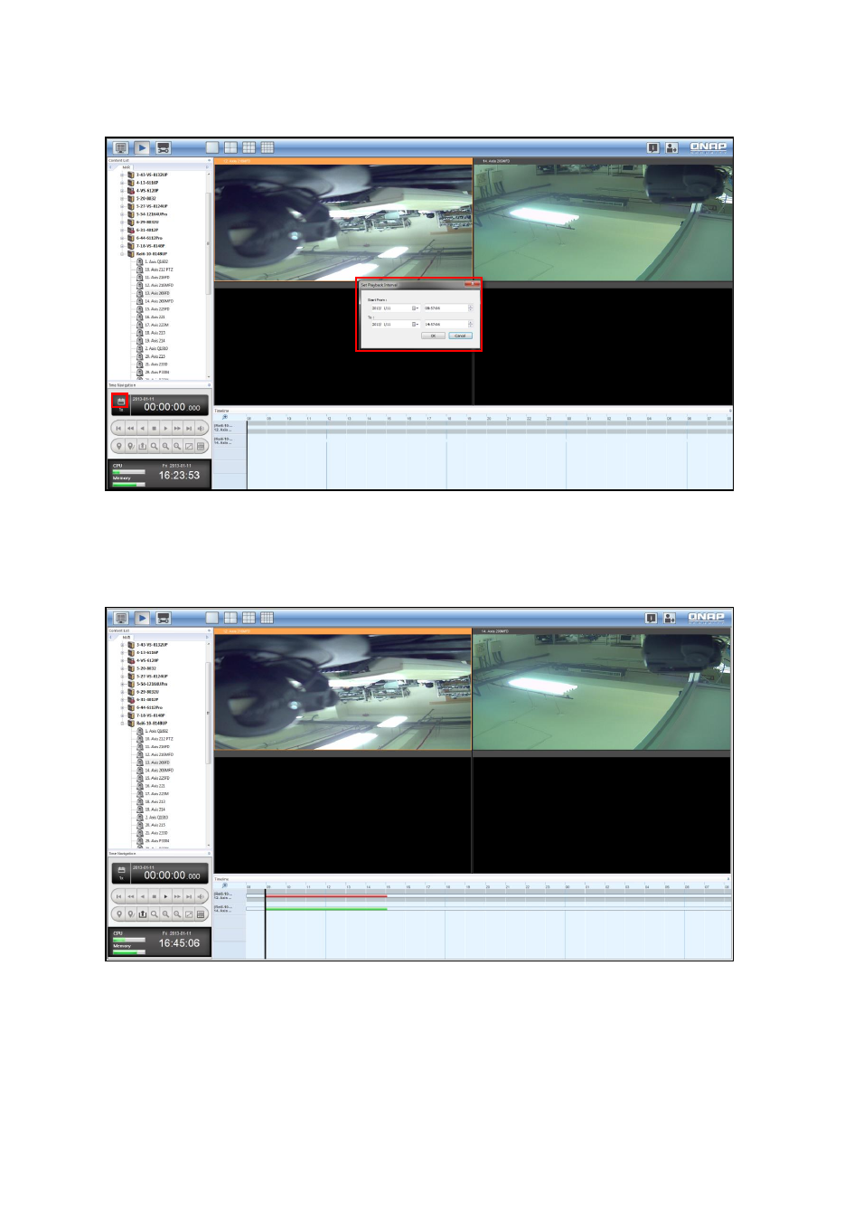Collapse the 8148UP NVR node in upper tree
This screenshot has height=1221, width=863.
pyautogui.click(x=123, y=254)
